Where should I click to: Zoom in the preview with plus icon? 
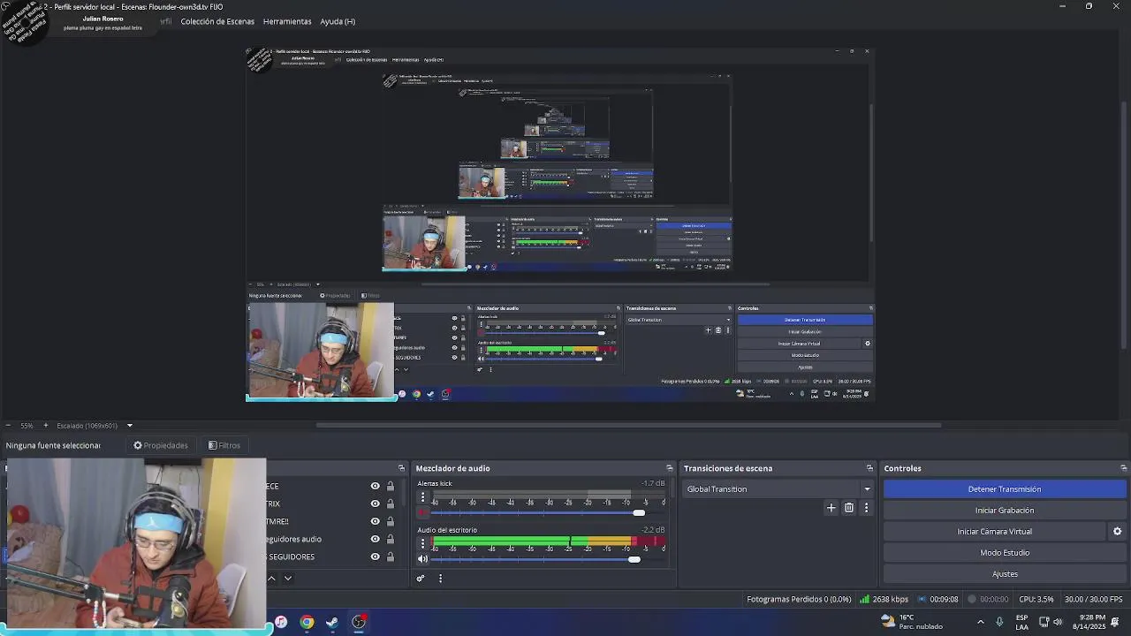click(46, 426)
